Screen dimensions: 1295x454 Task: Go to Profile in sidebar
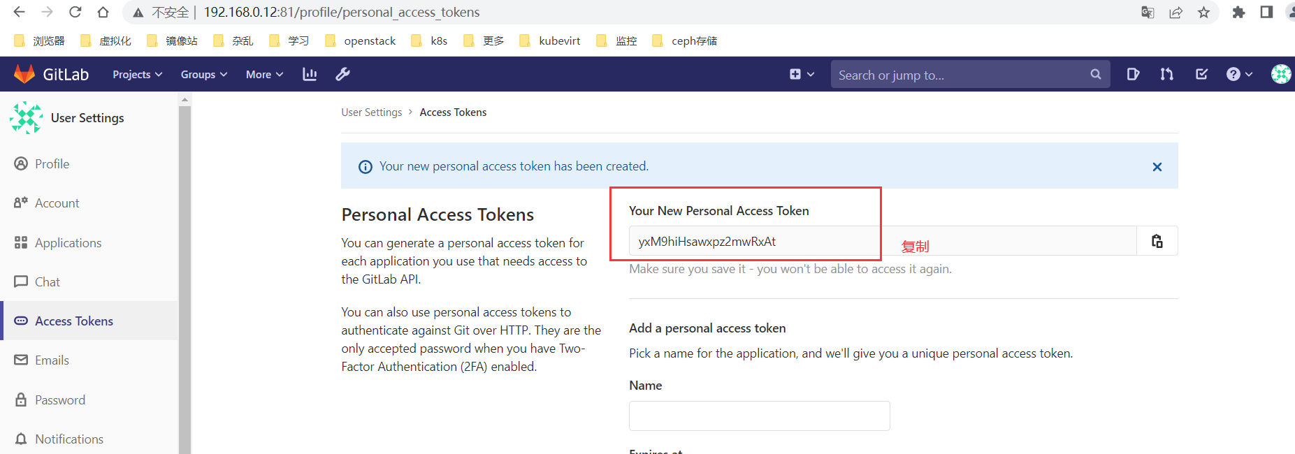click(x=52, y=164)
